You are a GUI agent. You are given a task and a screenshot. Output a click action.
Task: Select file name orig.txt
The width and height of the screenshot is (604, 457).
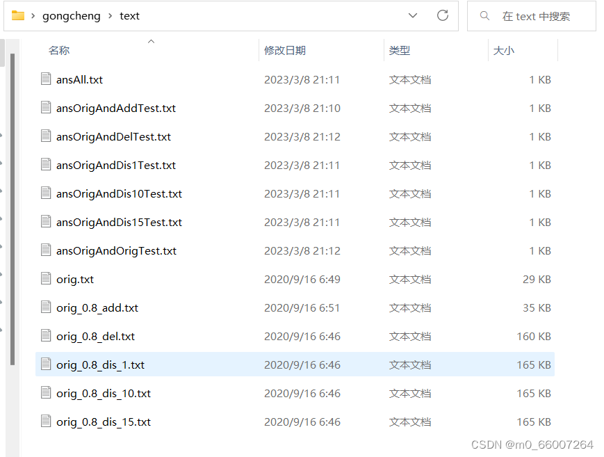click(75, 280)
